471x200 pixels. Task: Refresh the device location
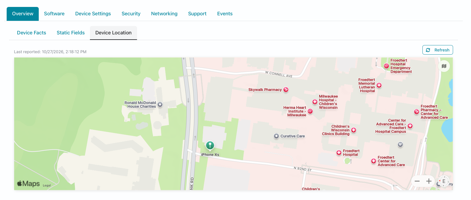pos(437,50)
